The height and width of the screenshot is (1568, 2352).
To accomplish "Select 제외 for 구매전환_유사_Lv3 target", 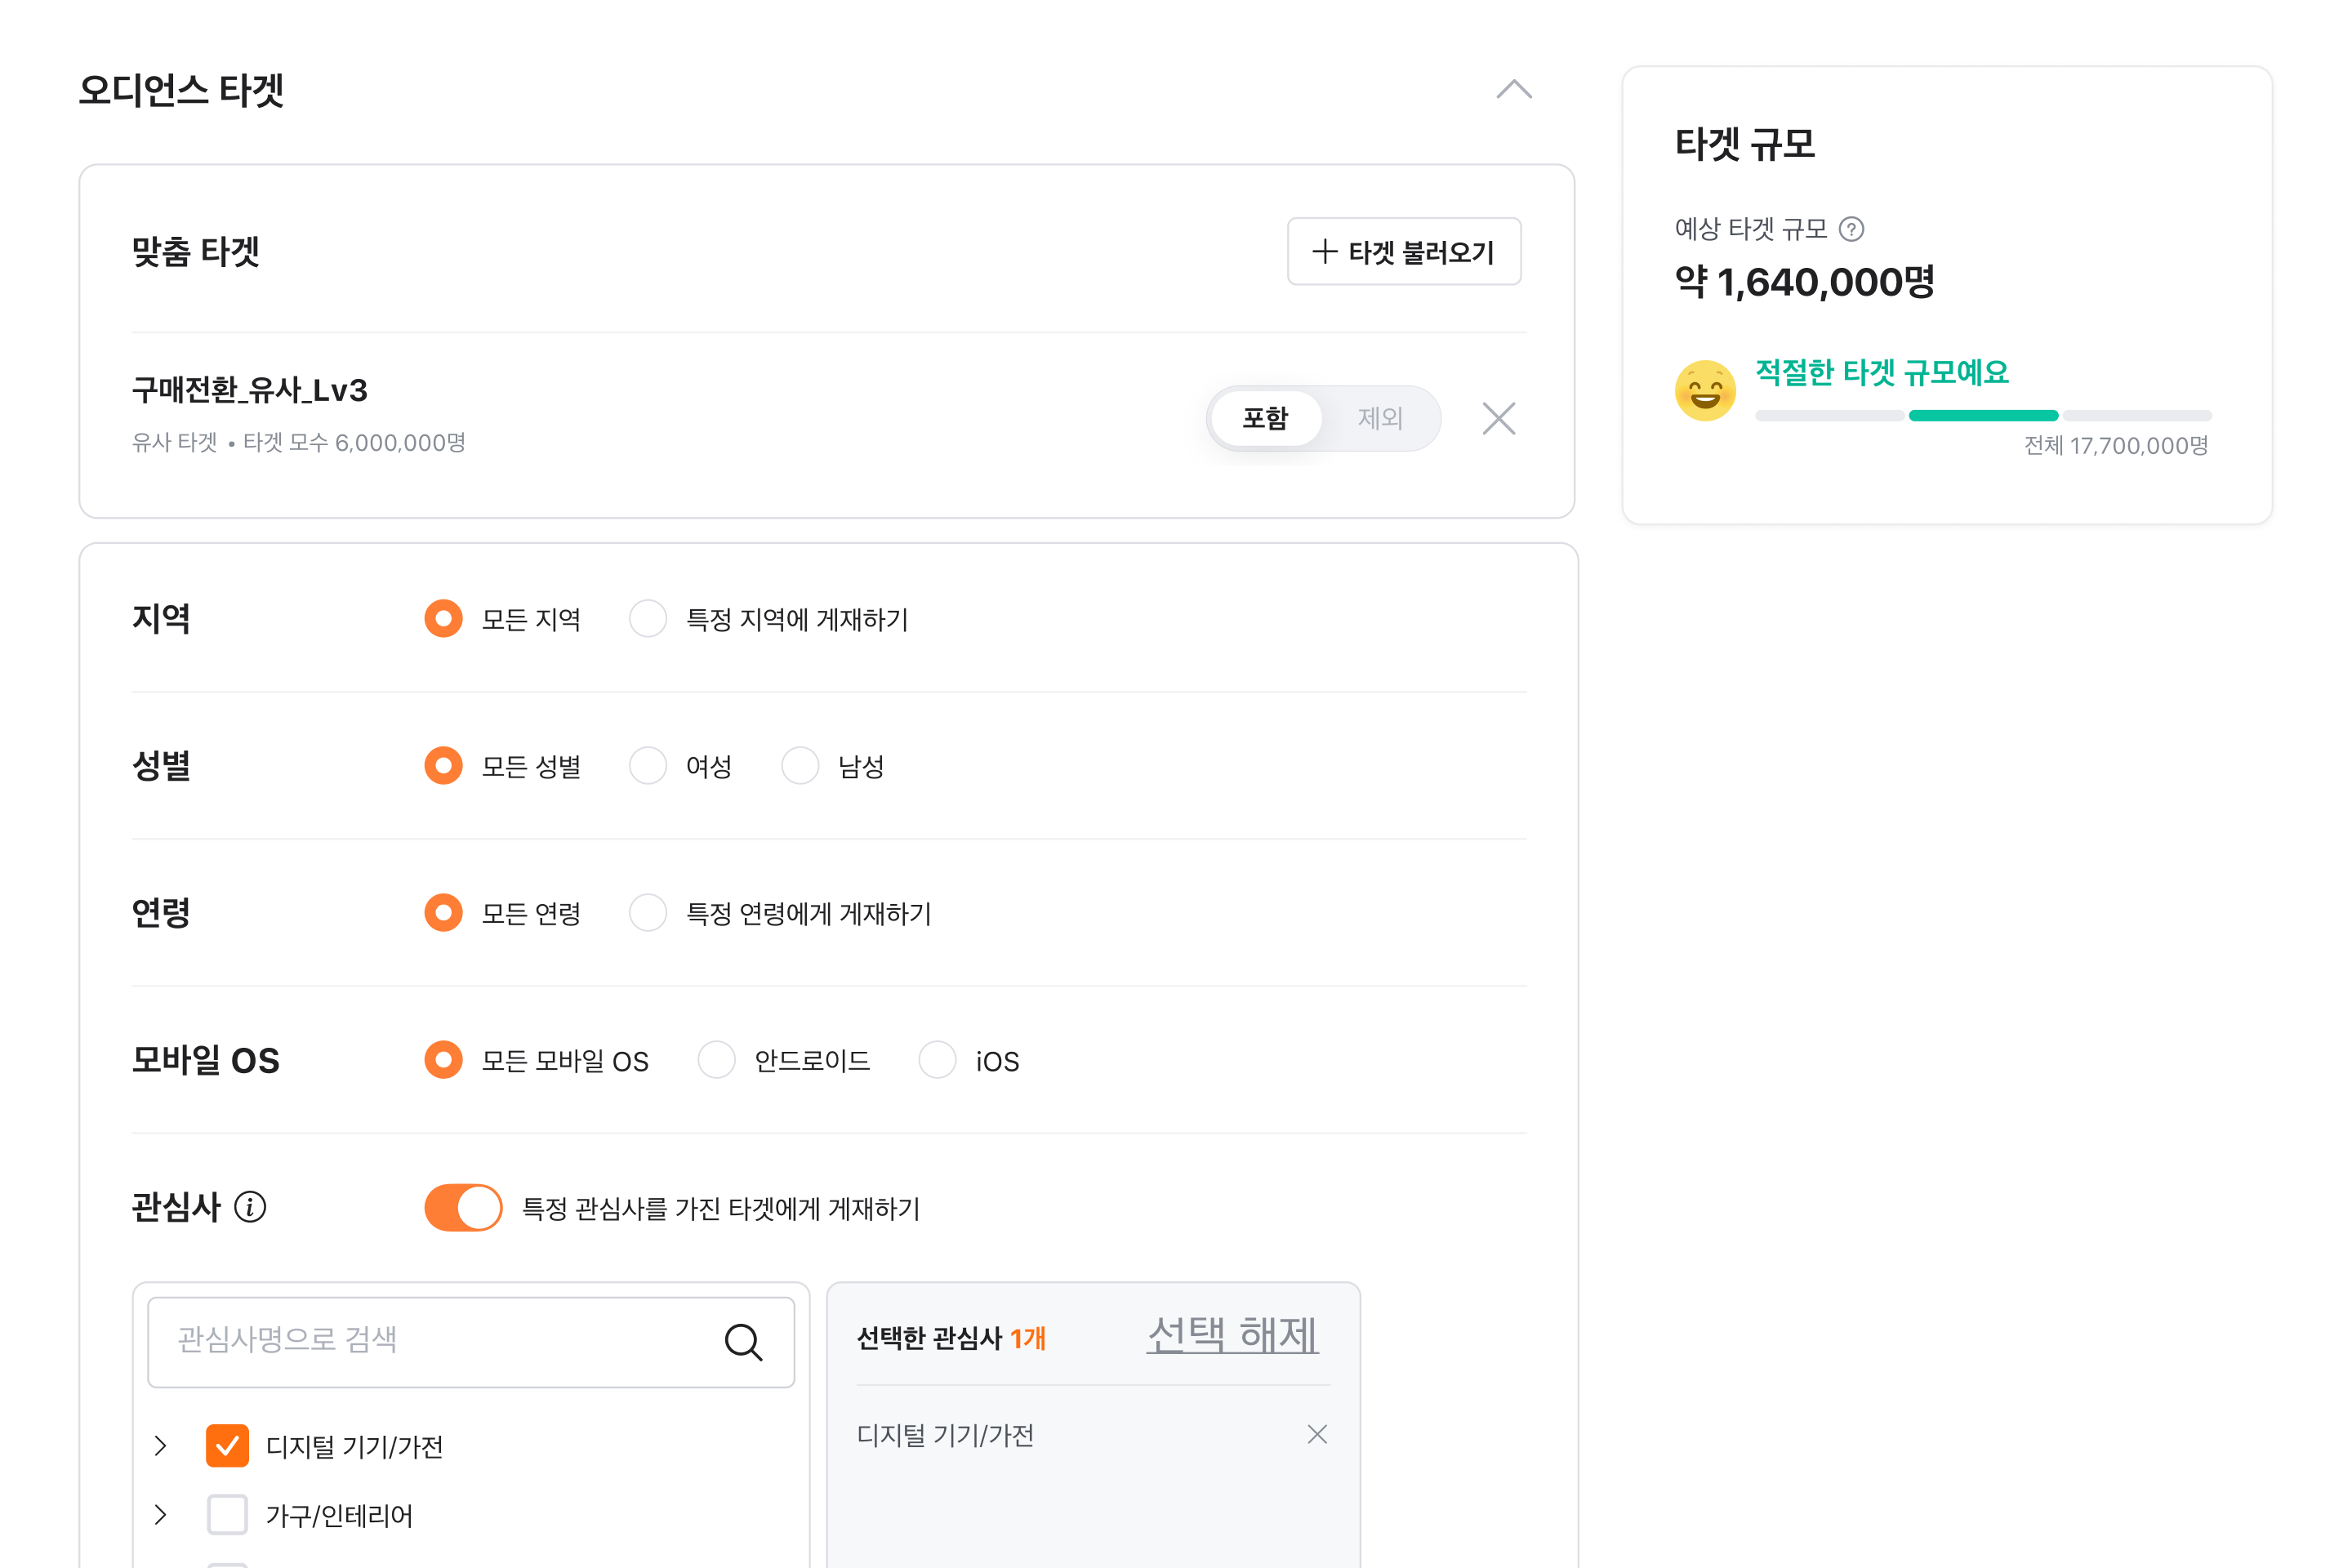I will pyautogui.click(x=1380, y=418).
